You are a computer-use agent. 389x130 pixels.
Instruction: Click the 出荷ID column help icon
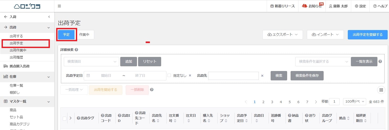(119, 115)
